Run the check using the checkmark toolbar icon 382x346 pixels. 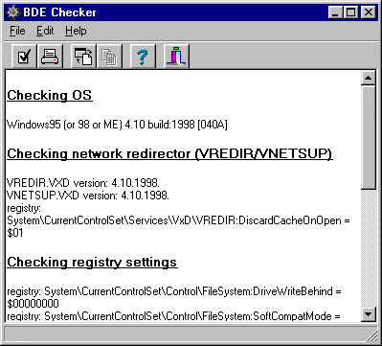click(24, 57)
